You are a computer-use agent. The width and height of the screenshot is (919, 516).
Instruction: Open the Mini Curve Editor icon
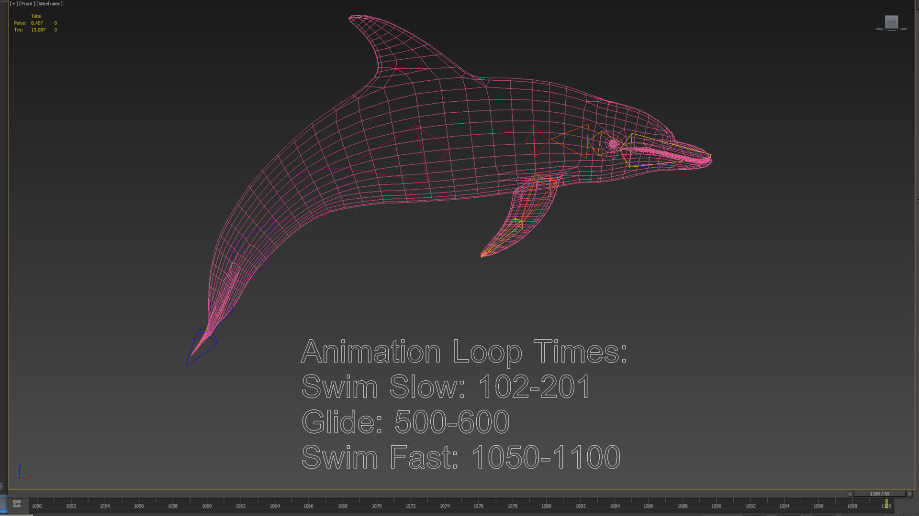(17, 504)
